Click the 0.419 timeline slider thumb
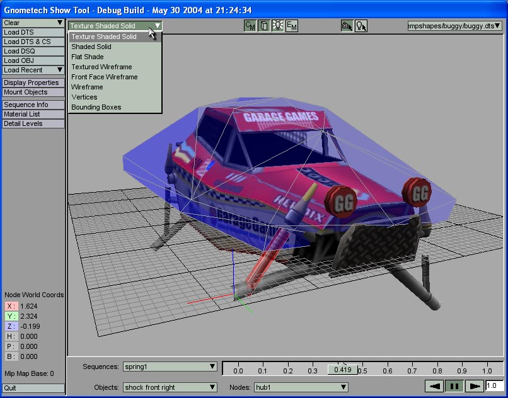This screenshot has height=398, width=508. 343,370
